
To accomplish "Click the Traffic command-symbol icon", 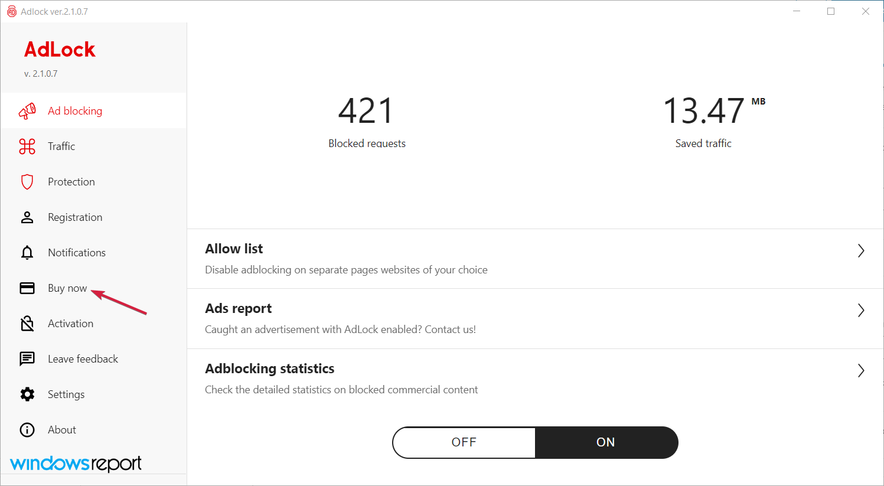I will coord(27,146).
